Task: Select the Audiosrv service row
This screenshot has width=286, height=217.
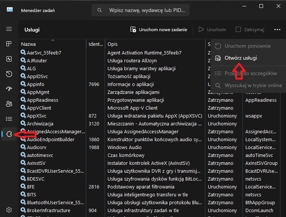Action: point(53,148)
